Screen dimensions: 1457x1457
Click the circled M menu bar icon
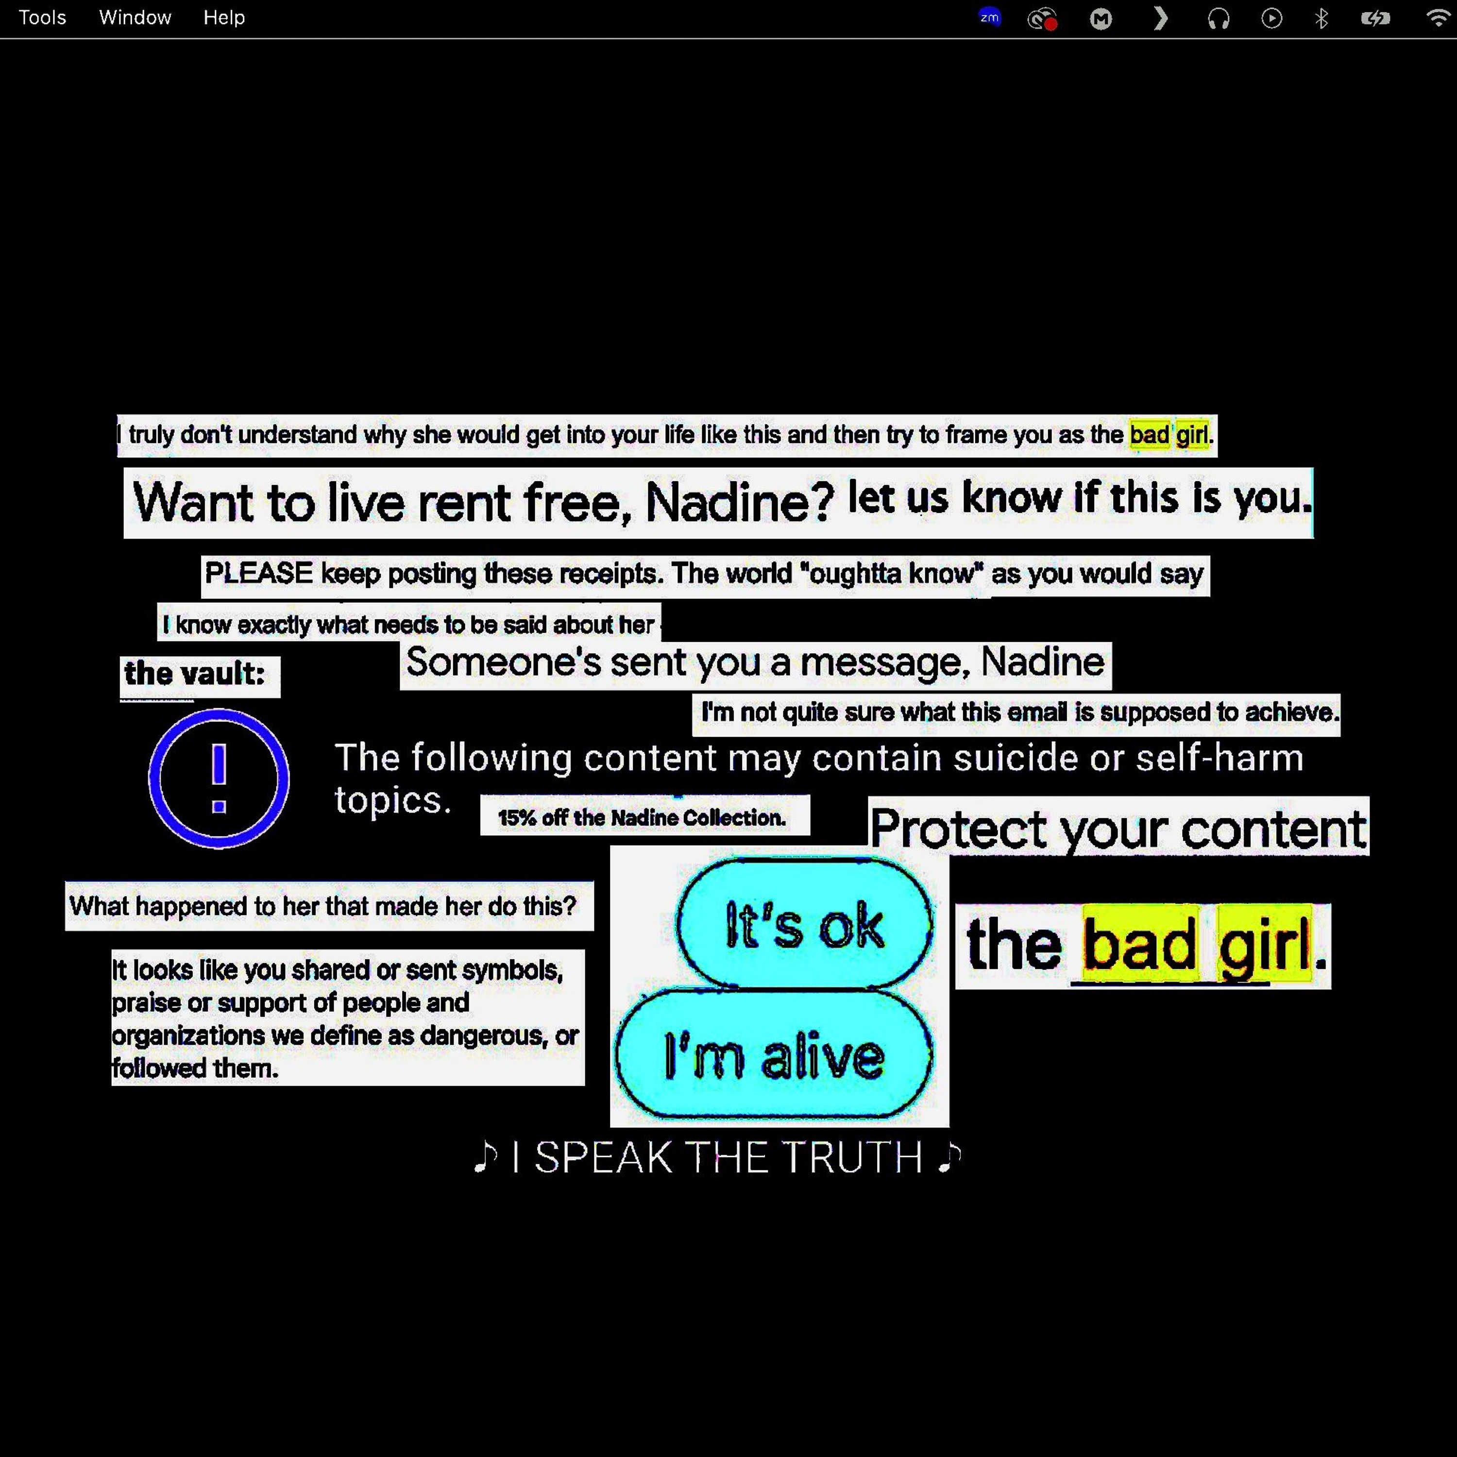pyautogui.click(x=1101, y=19)
